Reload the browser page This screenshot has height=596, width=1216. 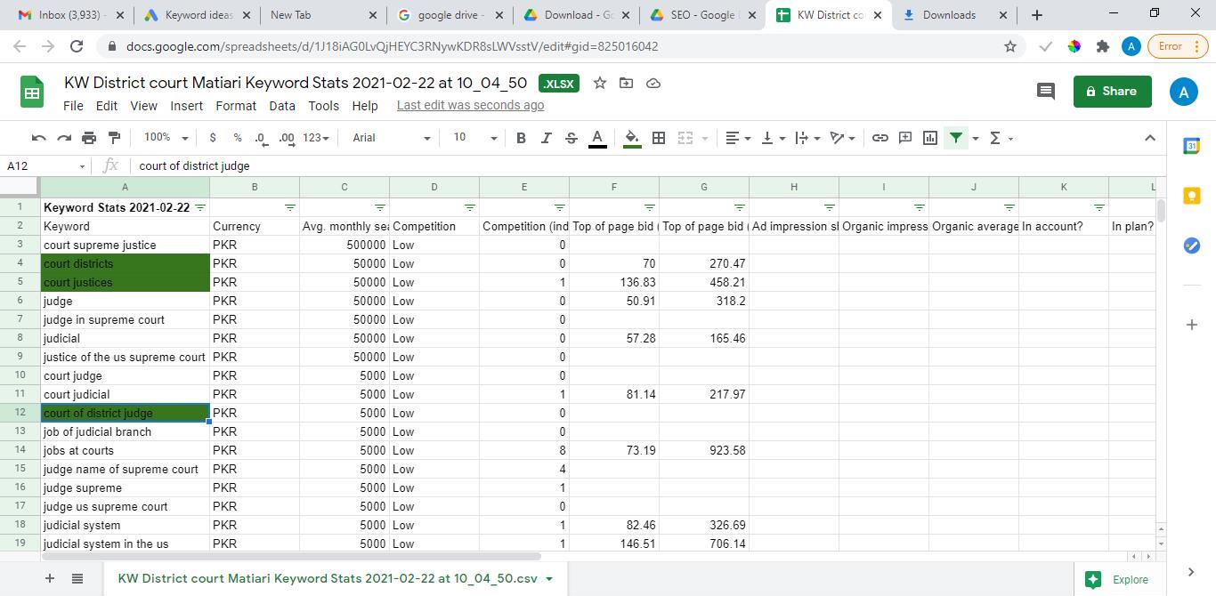tap(76, 46)
